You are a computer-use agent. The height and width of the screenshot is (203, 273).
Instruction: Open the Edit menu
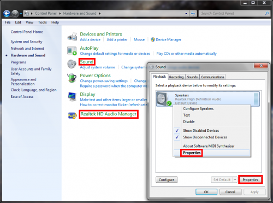tap(18, 22)
